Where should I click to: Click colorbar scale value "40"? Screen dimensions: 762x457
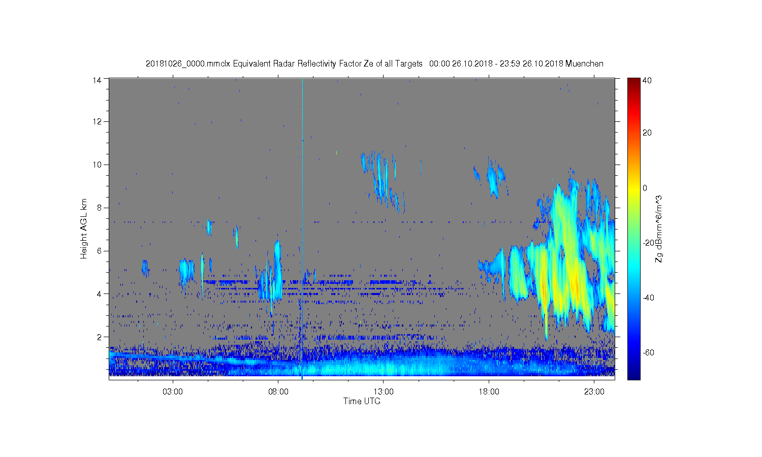[x=647, y=81]
